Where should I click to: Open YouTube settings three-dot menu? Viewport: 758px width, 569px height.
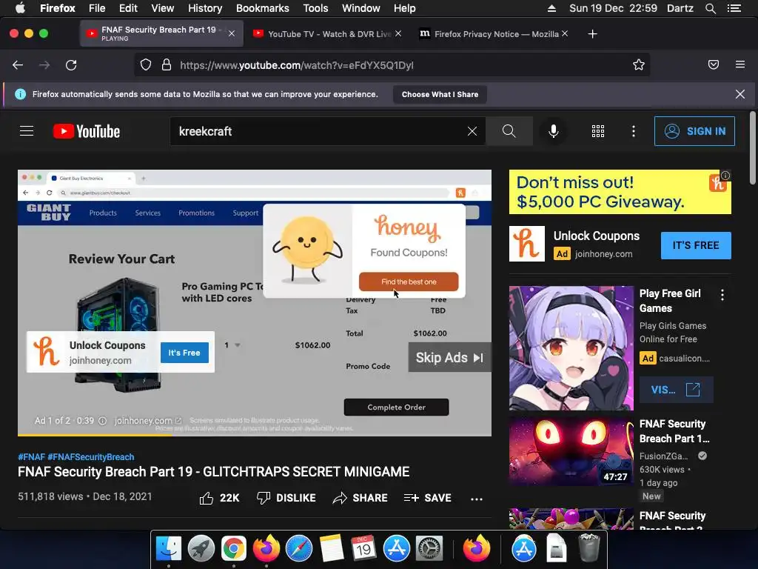click(x=634, y=131)
